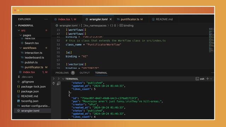Screen dimensions: 226x127
Task: Click sticky line 23 [[workflows]]
Action: [x=76, y=30]
